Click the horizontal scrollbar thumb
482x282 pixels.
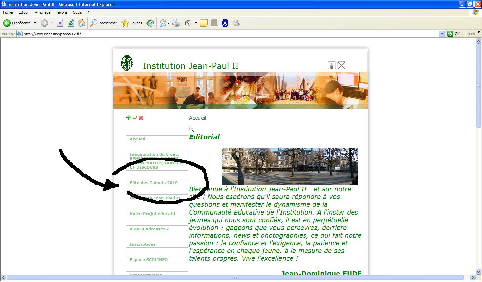click(x=235, y=278)
